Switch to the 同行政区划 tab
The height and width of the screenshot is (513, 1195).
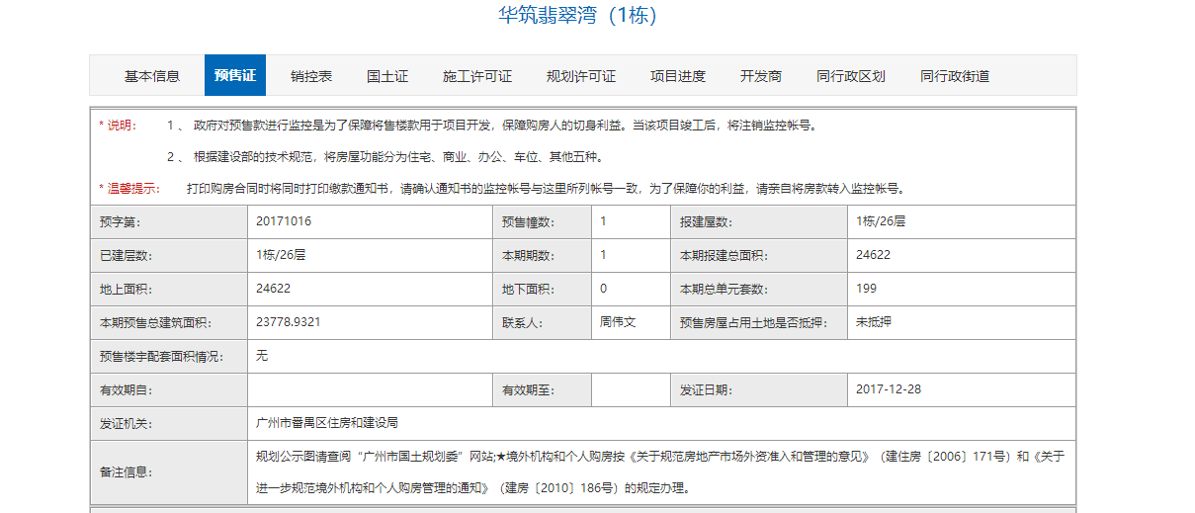pyautogui.click(x=851, y=76)
